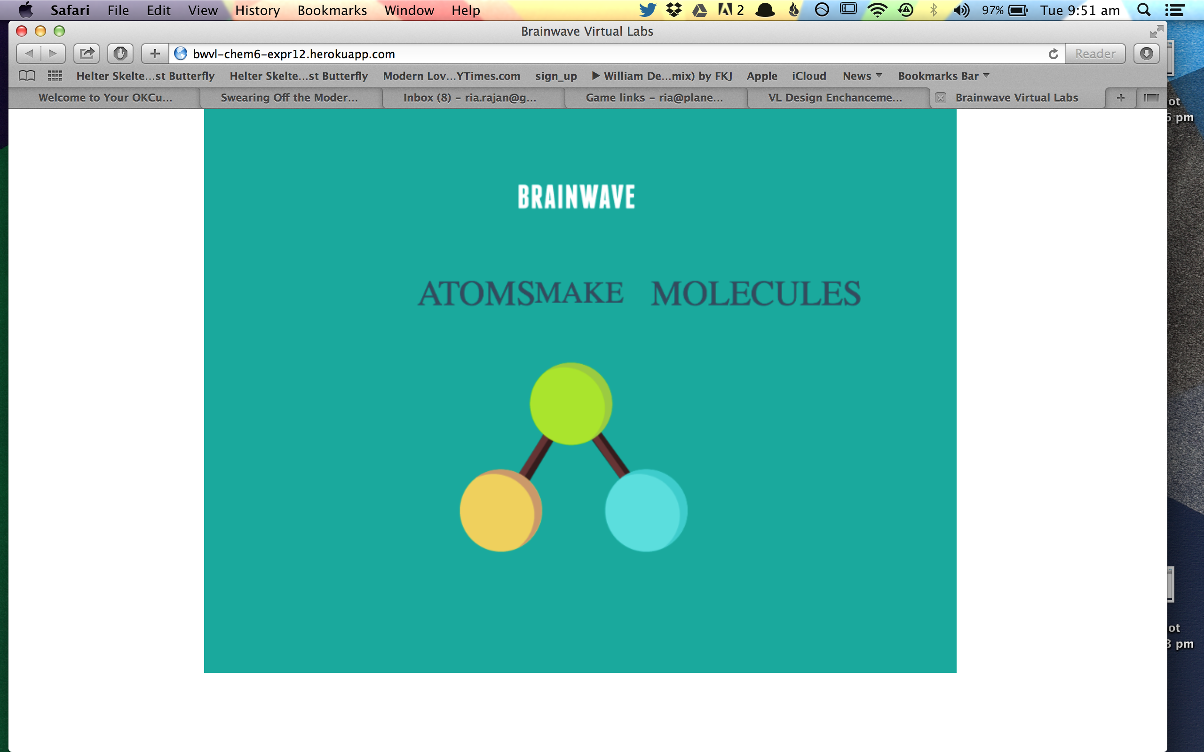Click the Adobe menu bar icon
Viewport: 1204px width, 752px height.
coord(730,10)
